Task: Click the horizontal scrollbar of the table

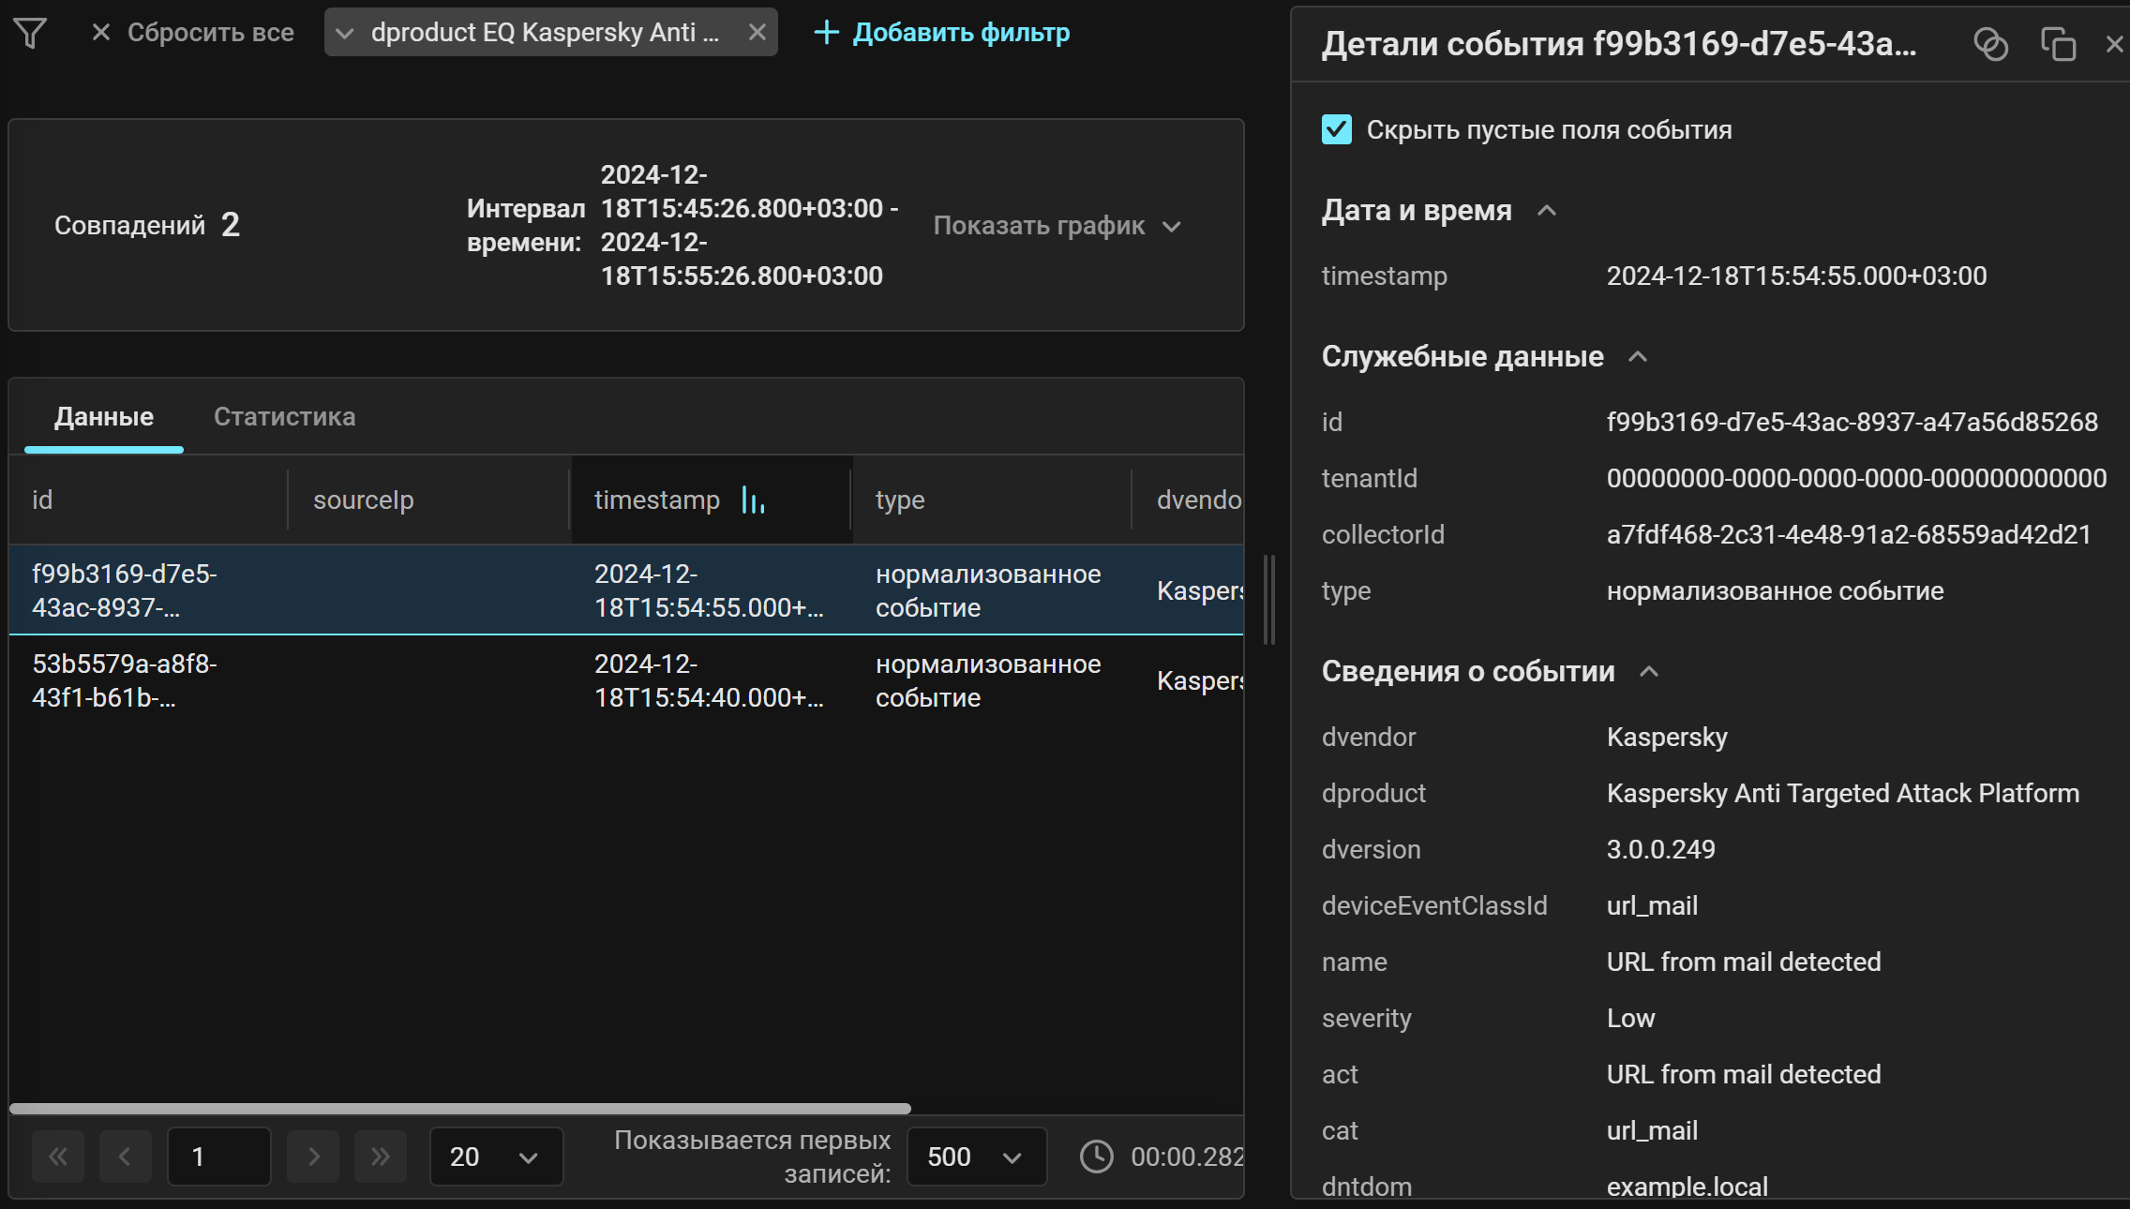Action: [459, 1108]
